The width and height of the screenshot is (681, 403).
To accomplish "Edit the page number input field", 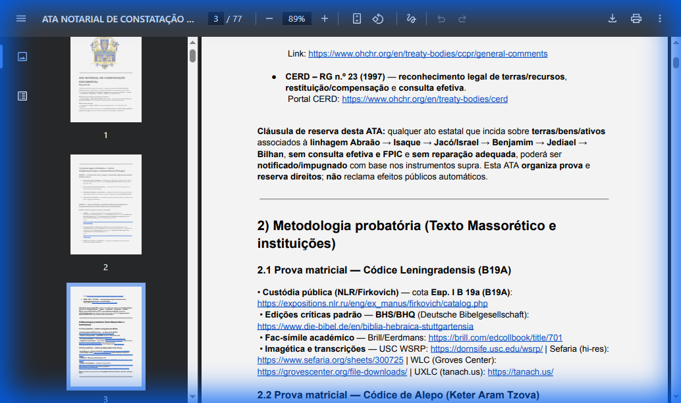I will (216, 18).
